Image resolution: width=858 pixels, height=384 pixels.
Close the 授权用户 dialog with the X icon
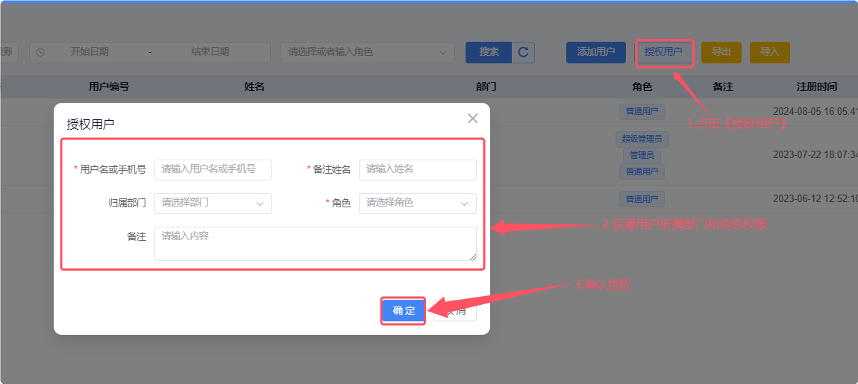click(473, 118)
